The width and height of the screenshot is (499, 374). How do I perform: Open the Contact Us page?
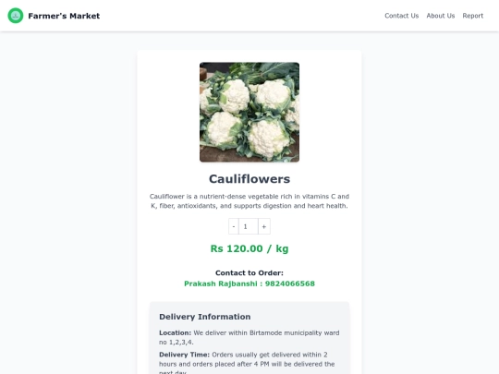pyautogui.click(x=402, y=16)
